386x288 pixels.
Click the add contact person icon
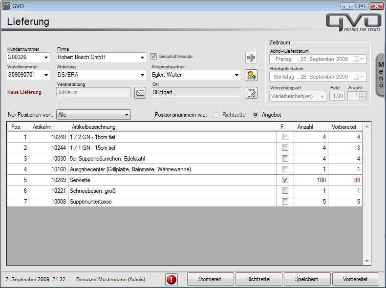point(251,75)
